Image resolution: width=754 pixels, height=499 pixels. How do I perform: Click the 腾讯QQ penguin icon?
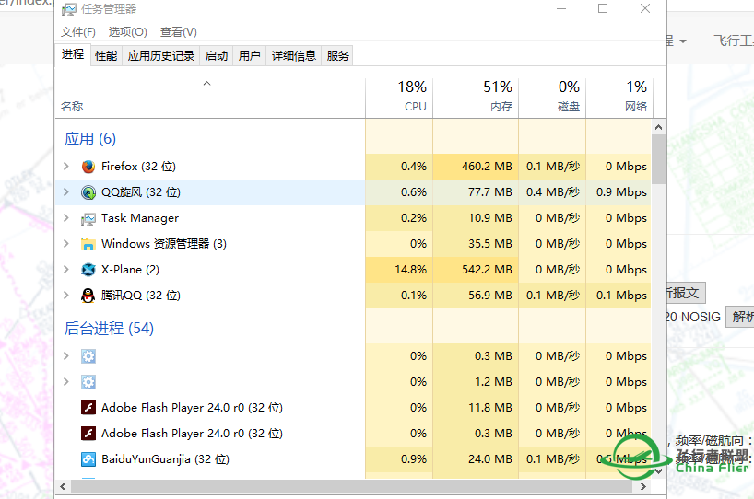coord(88,296)
